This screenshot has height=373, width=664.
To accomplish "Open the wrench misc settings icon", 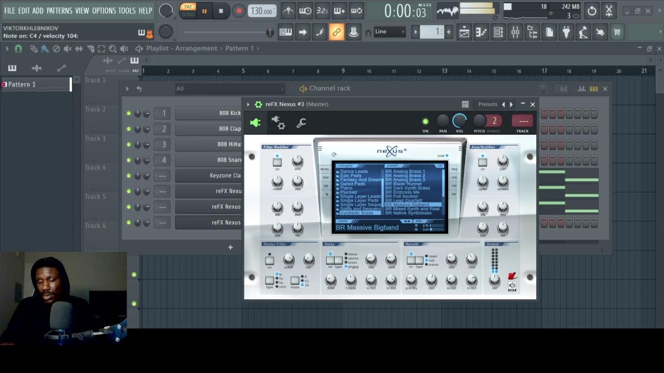I will [301, 123].
